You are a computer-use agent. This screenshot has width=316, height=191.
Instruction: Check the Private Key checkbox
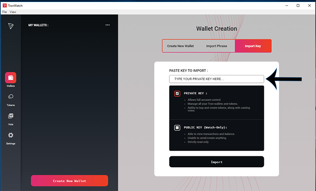point(177,94)
